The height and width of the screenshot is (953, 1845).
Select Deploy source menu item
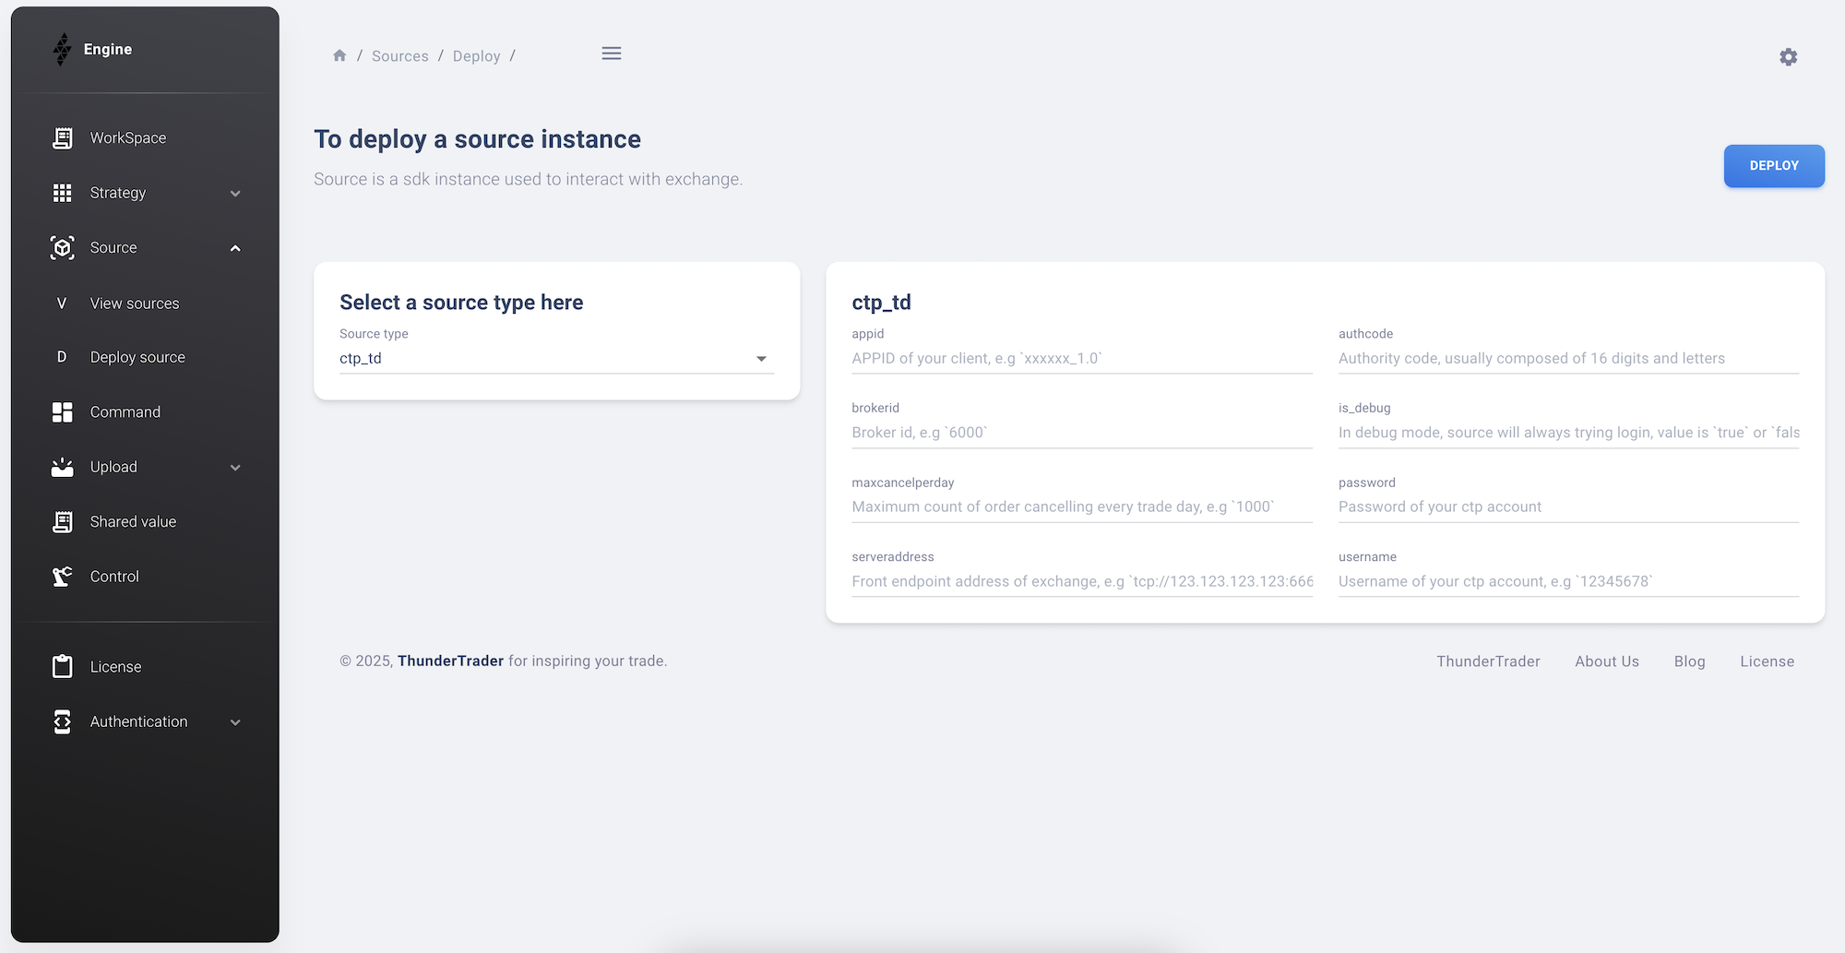pos(137,357)
